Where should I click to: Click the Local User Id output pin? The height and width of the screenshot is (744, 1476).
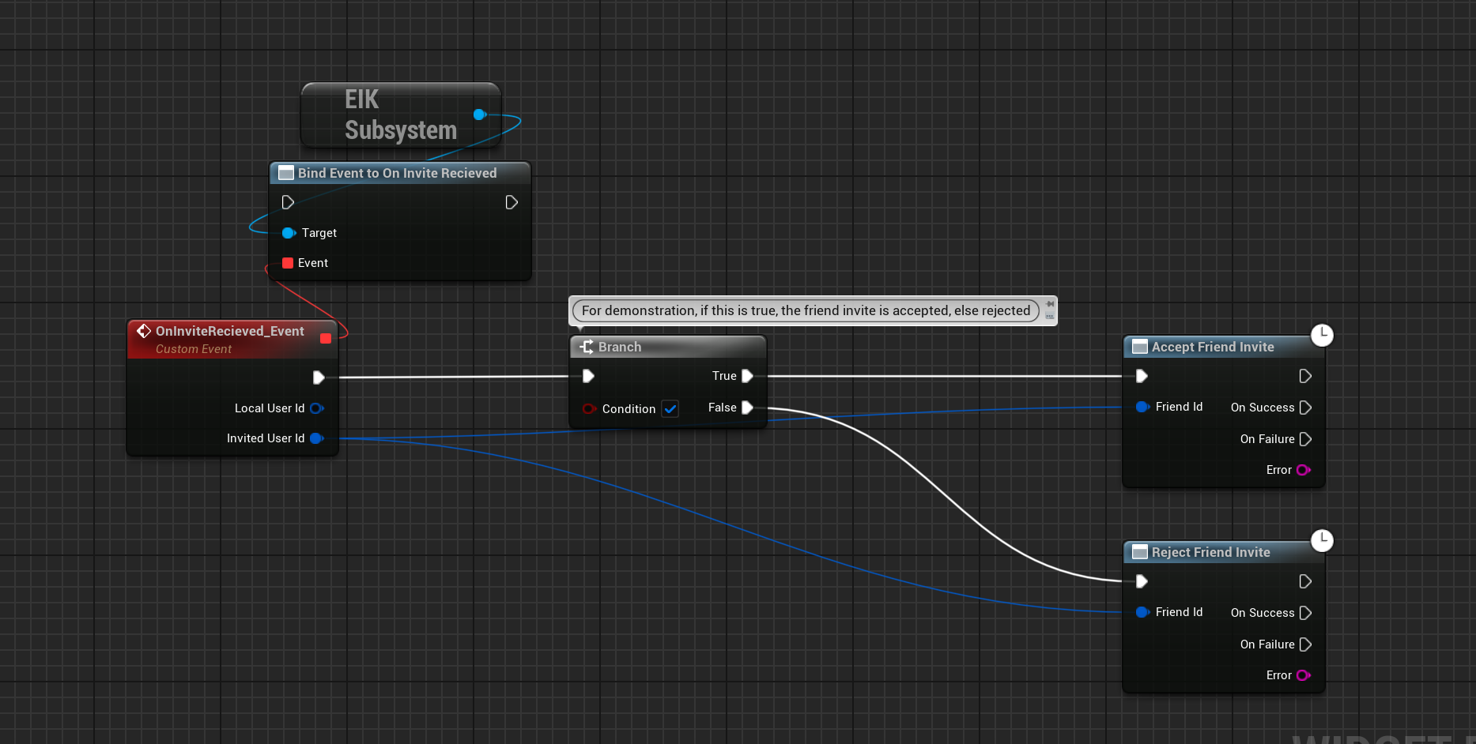(316, 408)
